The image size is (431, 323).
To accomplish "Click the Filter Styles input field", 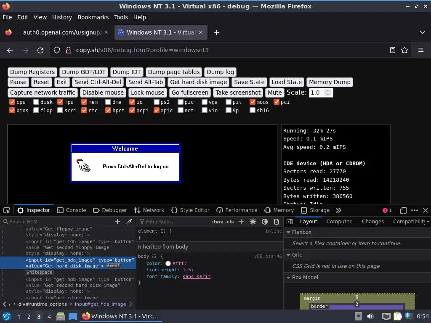I will click(x=173, y=222).
